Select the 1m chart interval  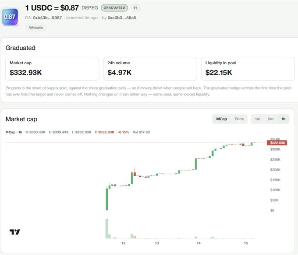coord(258,119)
